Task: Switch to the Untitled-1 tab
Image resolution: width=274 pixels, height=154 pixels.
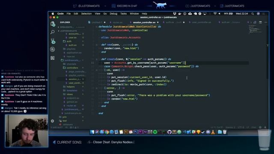Action: (x=97, y=22)
